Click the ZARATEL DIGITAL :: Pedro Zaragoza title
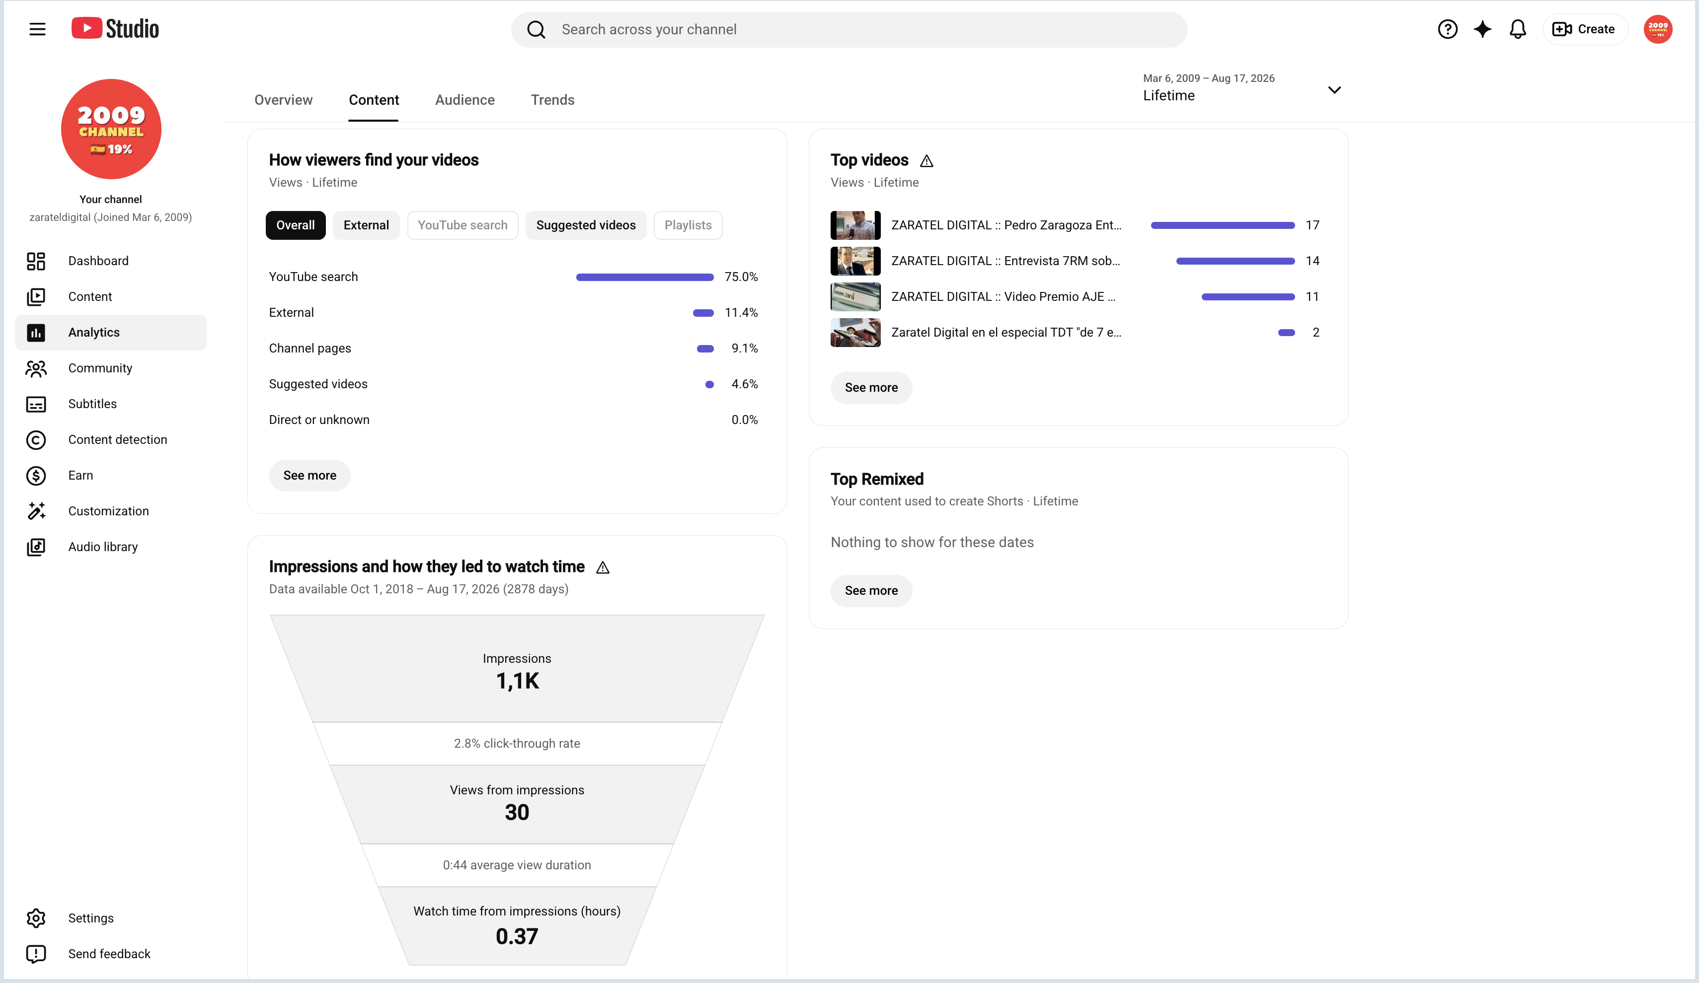 pyautogui.click(x=1006, y=225)
